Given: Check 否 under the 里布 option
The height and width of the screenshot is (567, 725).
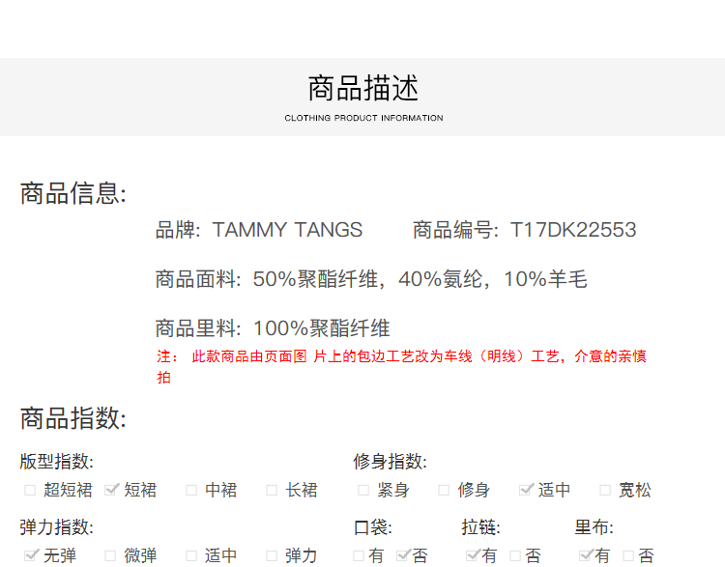Looking at the screenshot, I should tap(628, 555).
